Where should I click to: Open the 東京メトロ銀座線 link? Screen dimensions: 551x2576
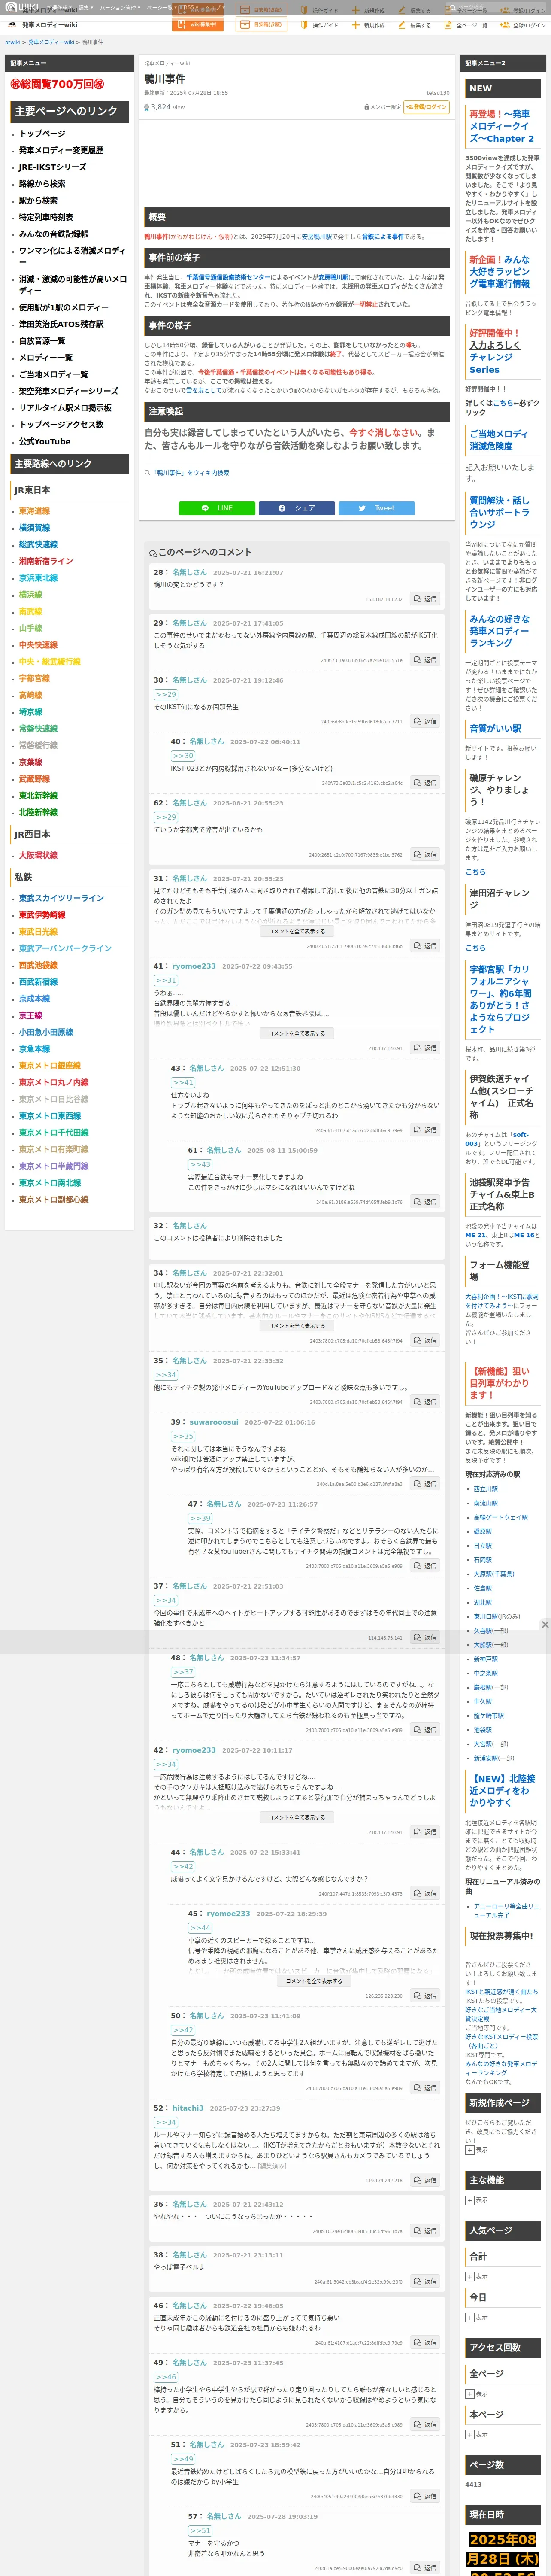click(x=50, y=1066)
